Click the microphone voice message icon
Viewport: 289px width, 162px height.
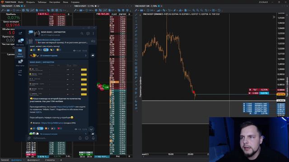pos(93,138)
